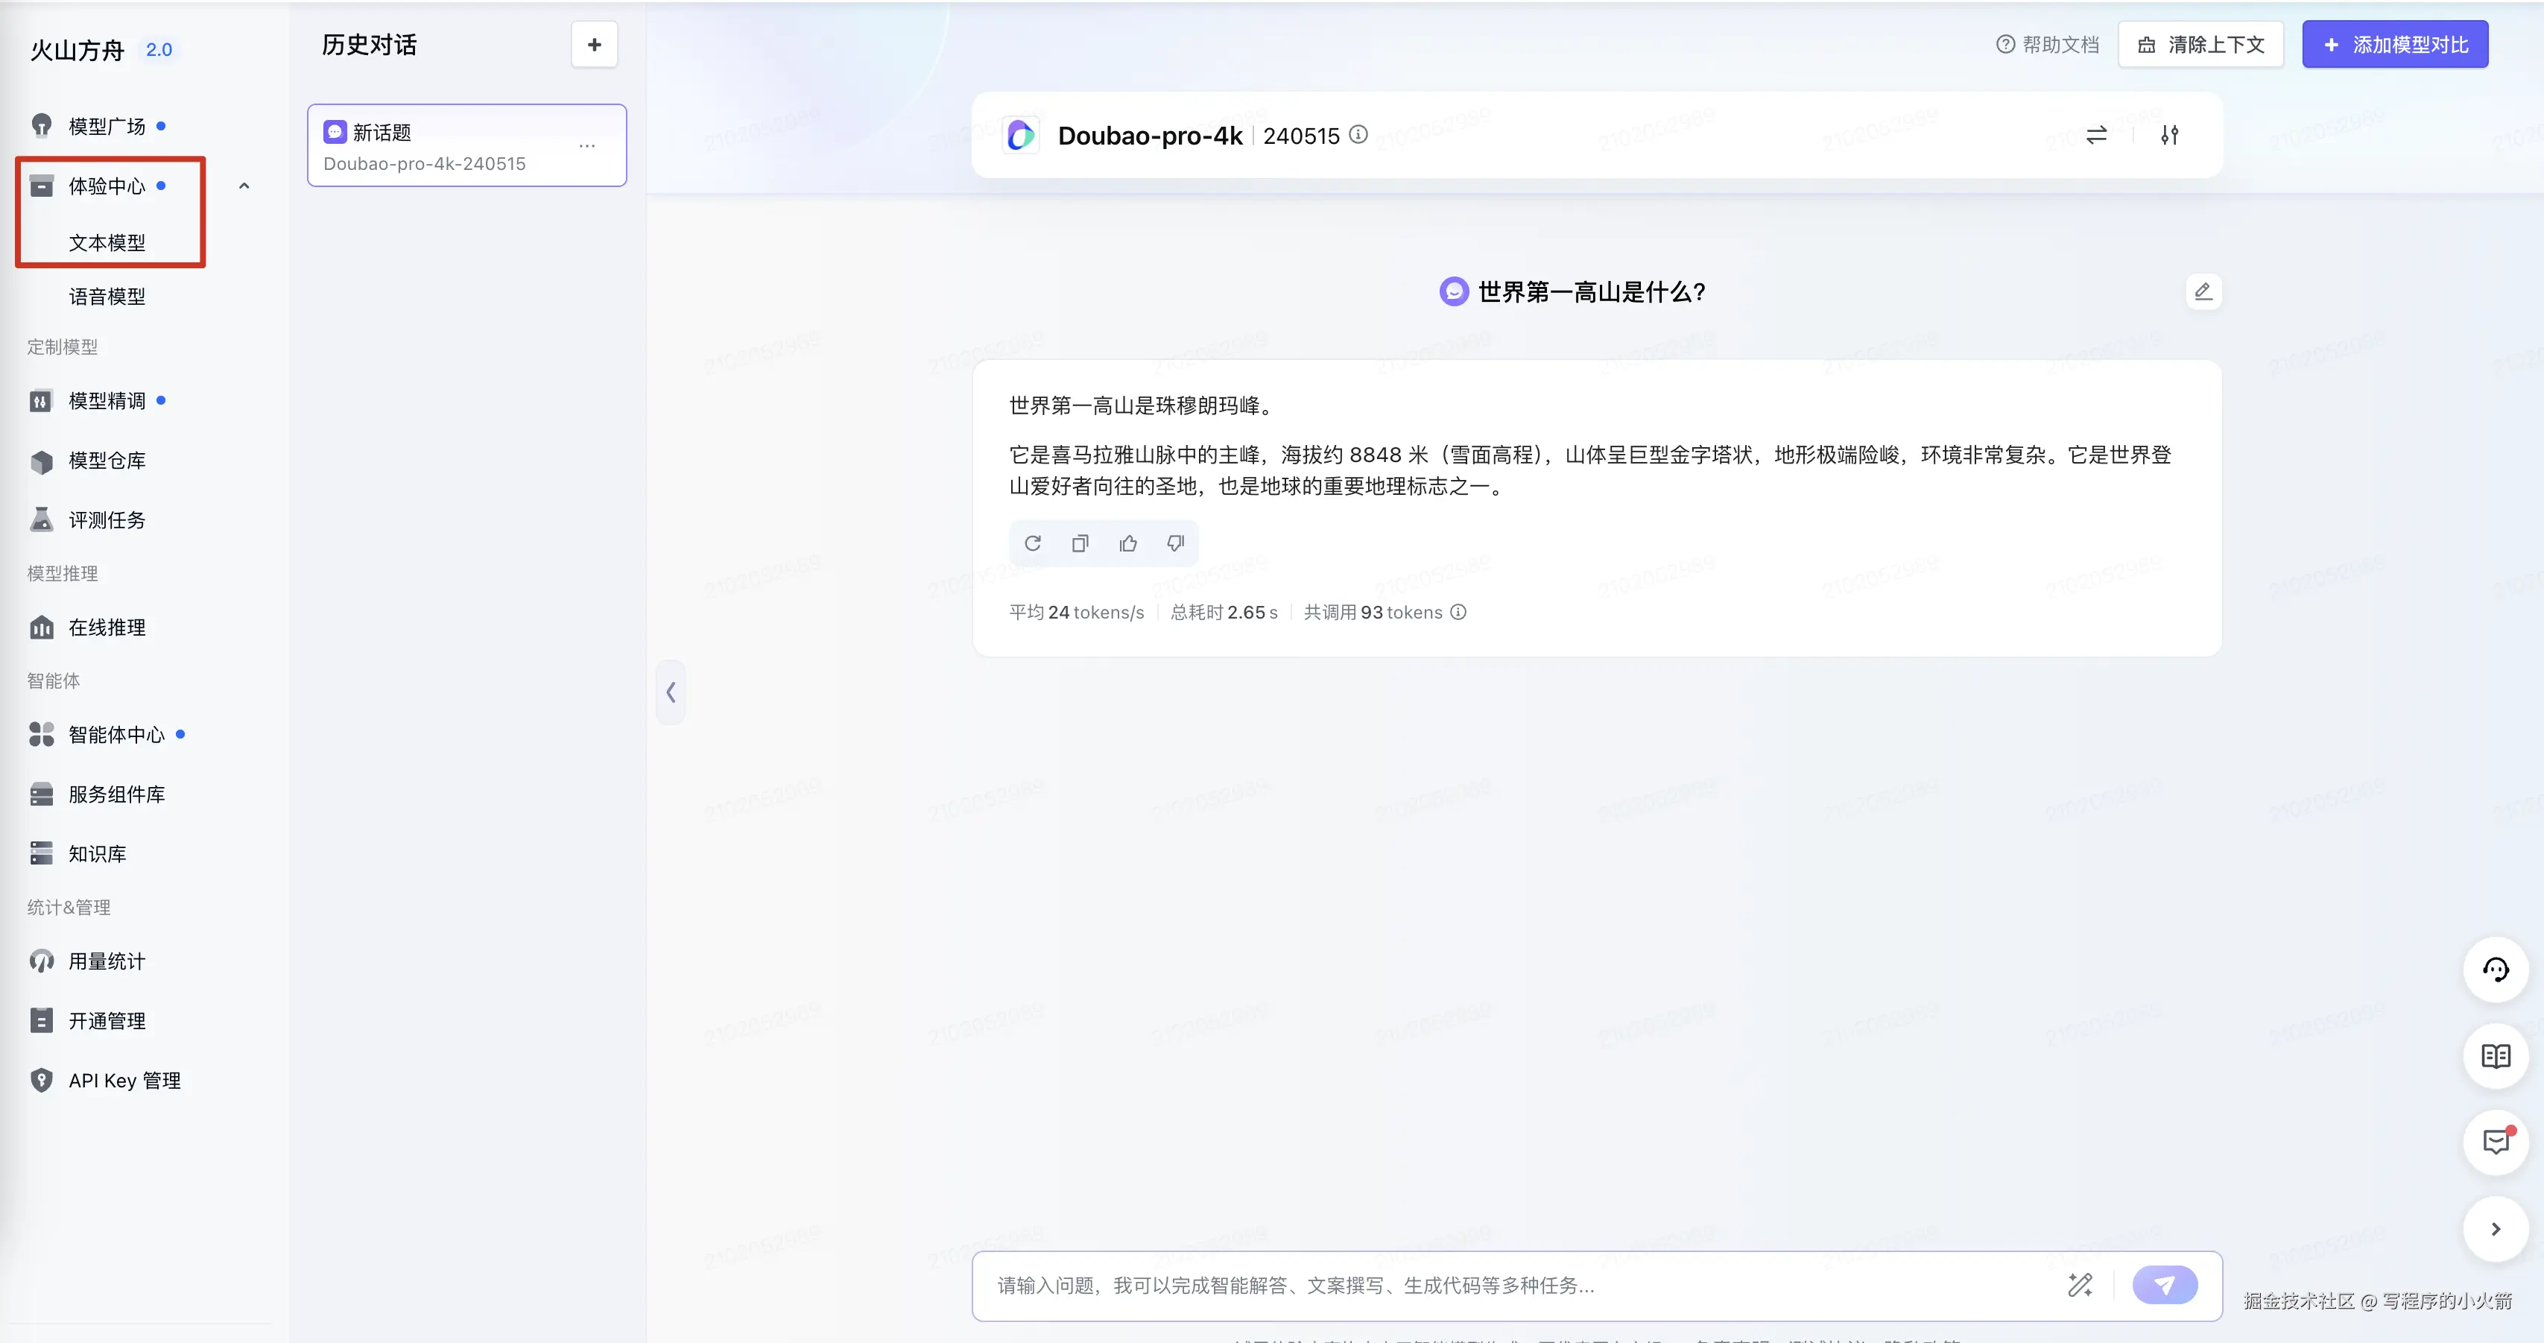Open 模型广场 in the sidebar
The height and width of the screenshot is (1343, 2544).
(107, 127)
